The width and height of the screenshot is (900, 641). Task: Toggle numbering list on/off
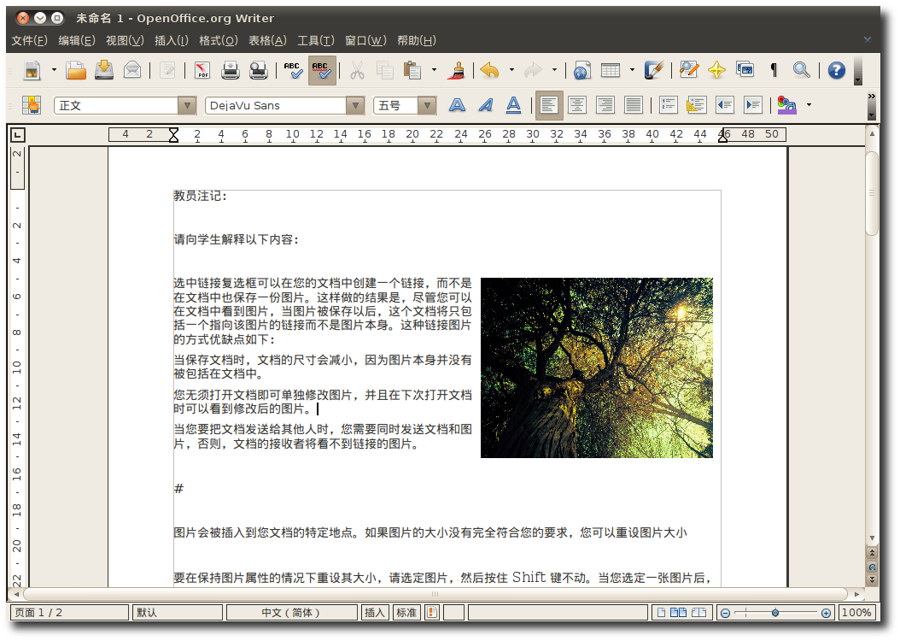(x=668, y=105)
